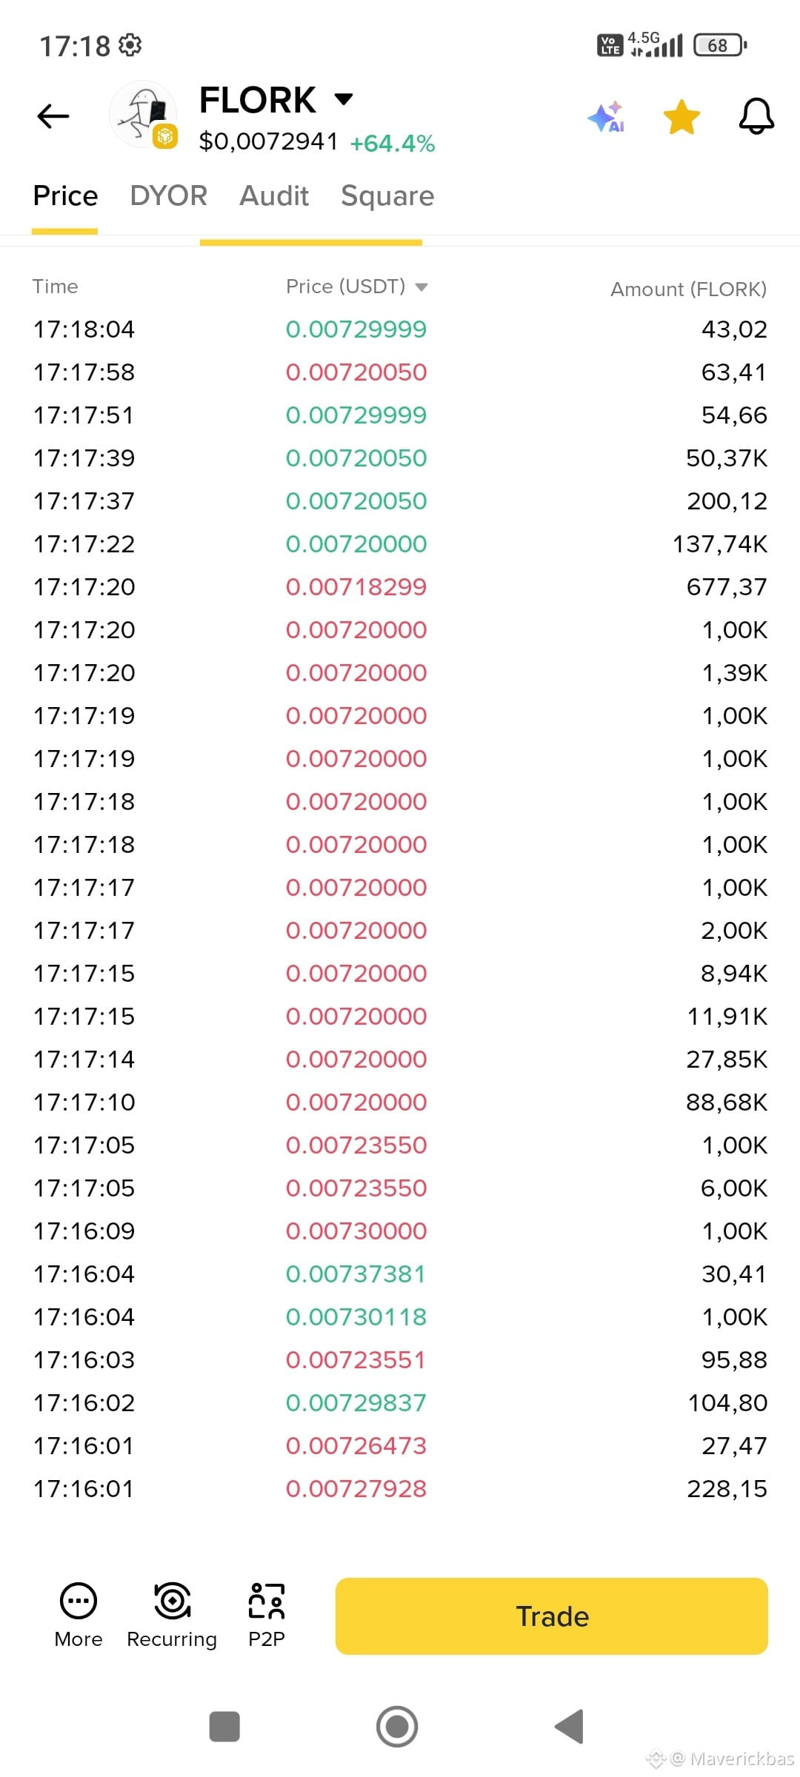The height and width of the screenshot is (1777, 800).
Task: Select the Price tab
Action: pyautogui.click(x=65, y=196)
